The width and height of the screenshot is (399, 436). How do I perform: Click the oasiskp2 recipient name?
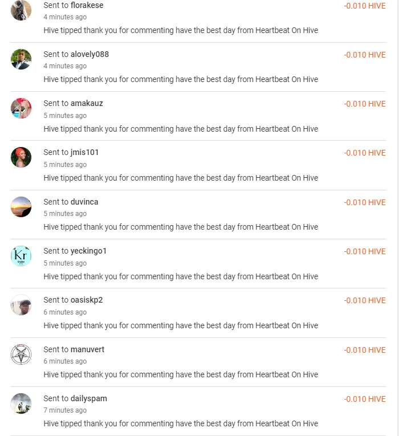tap(87, 300)
